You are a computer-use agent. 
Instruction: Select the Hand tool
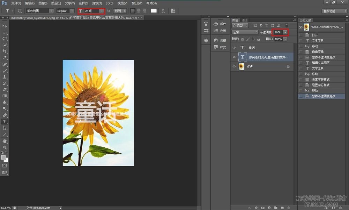pos(5,141)
